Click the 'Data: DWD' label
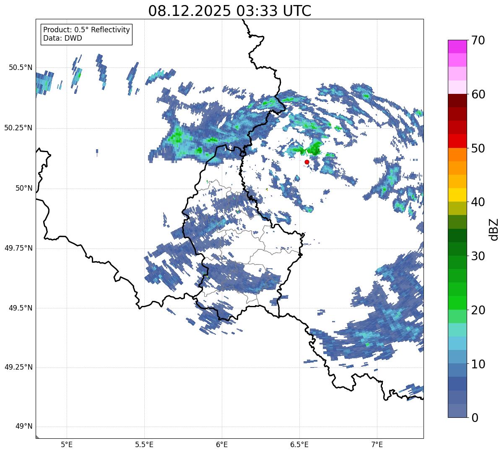Screen dimensions: 504x453 (x=63, y=38)
